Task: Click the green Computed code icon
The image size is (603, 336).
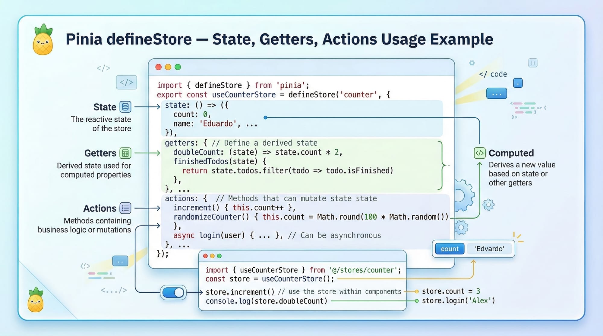Action: pos(479,153)
